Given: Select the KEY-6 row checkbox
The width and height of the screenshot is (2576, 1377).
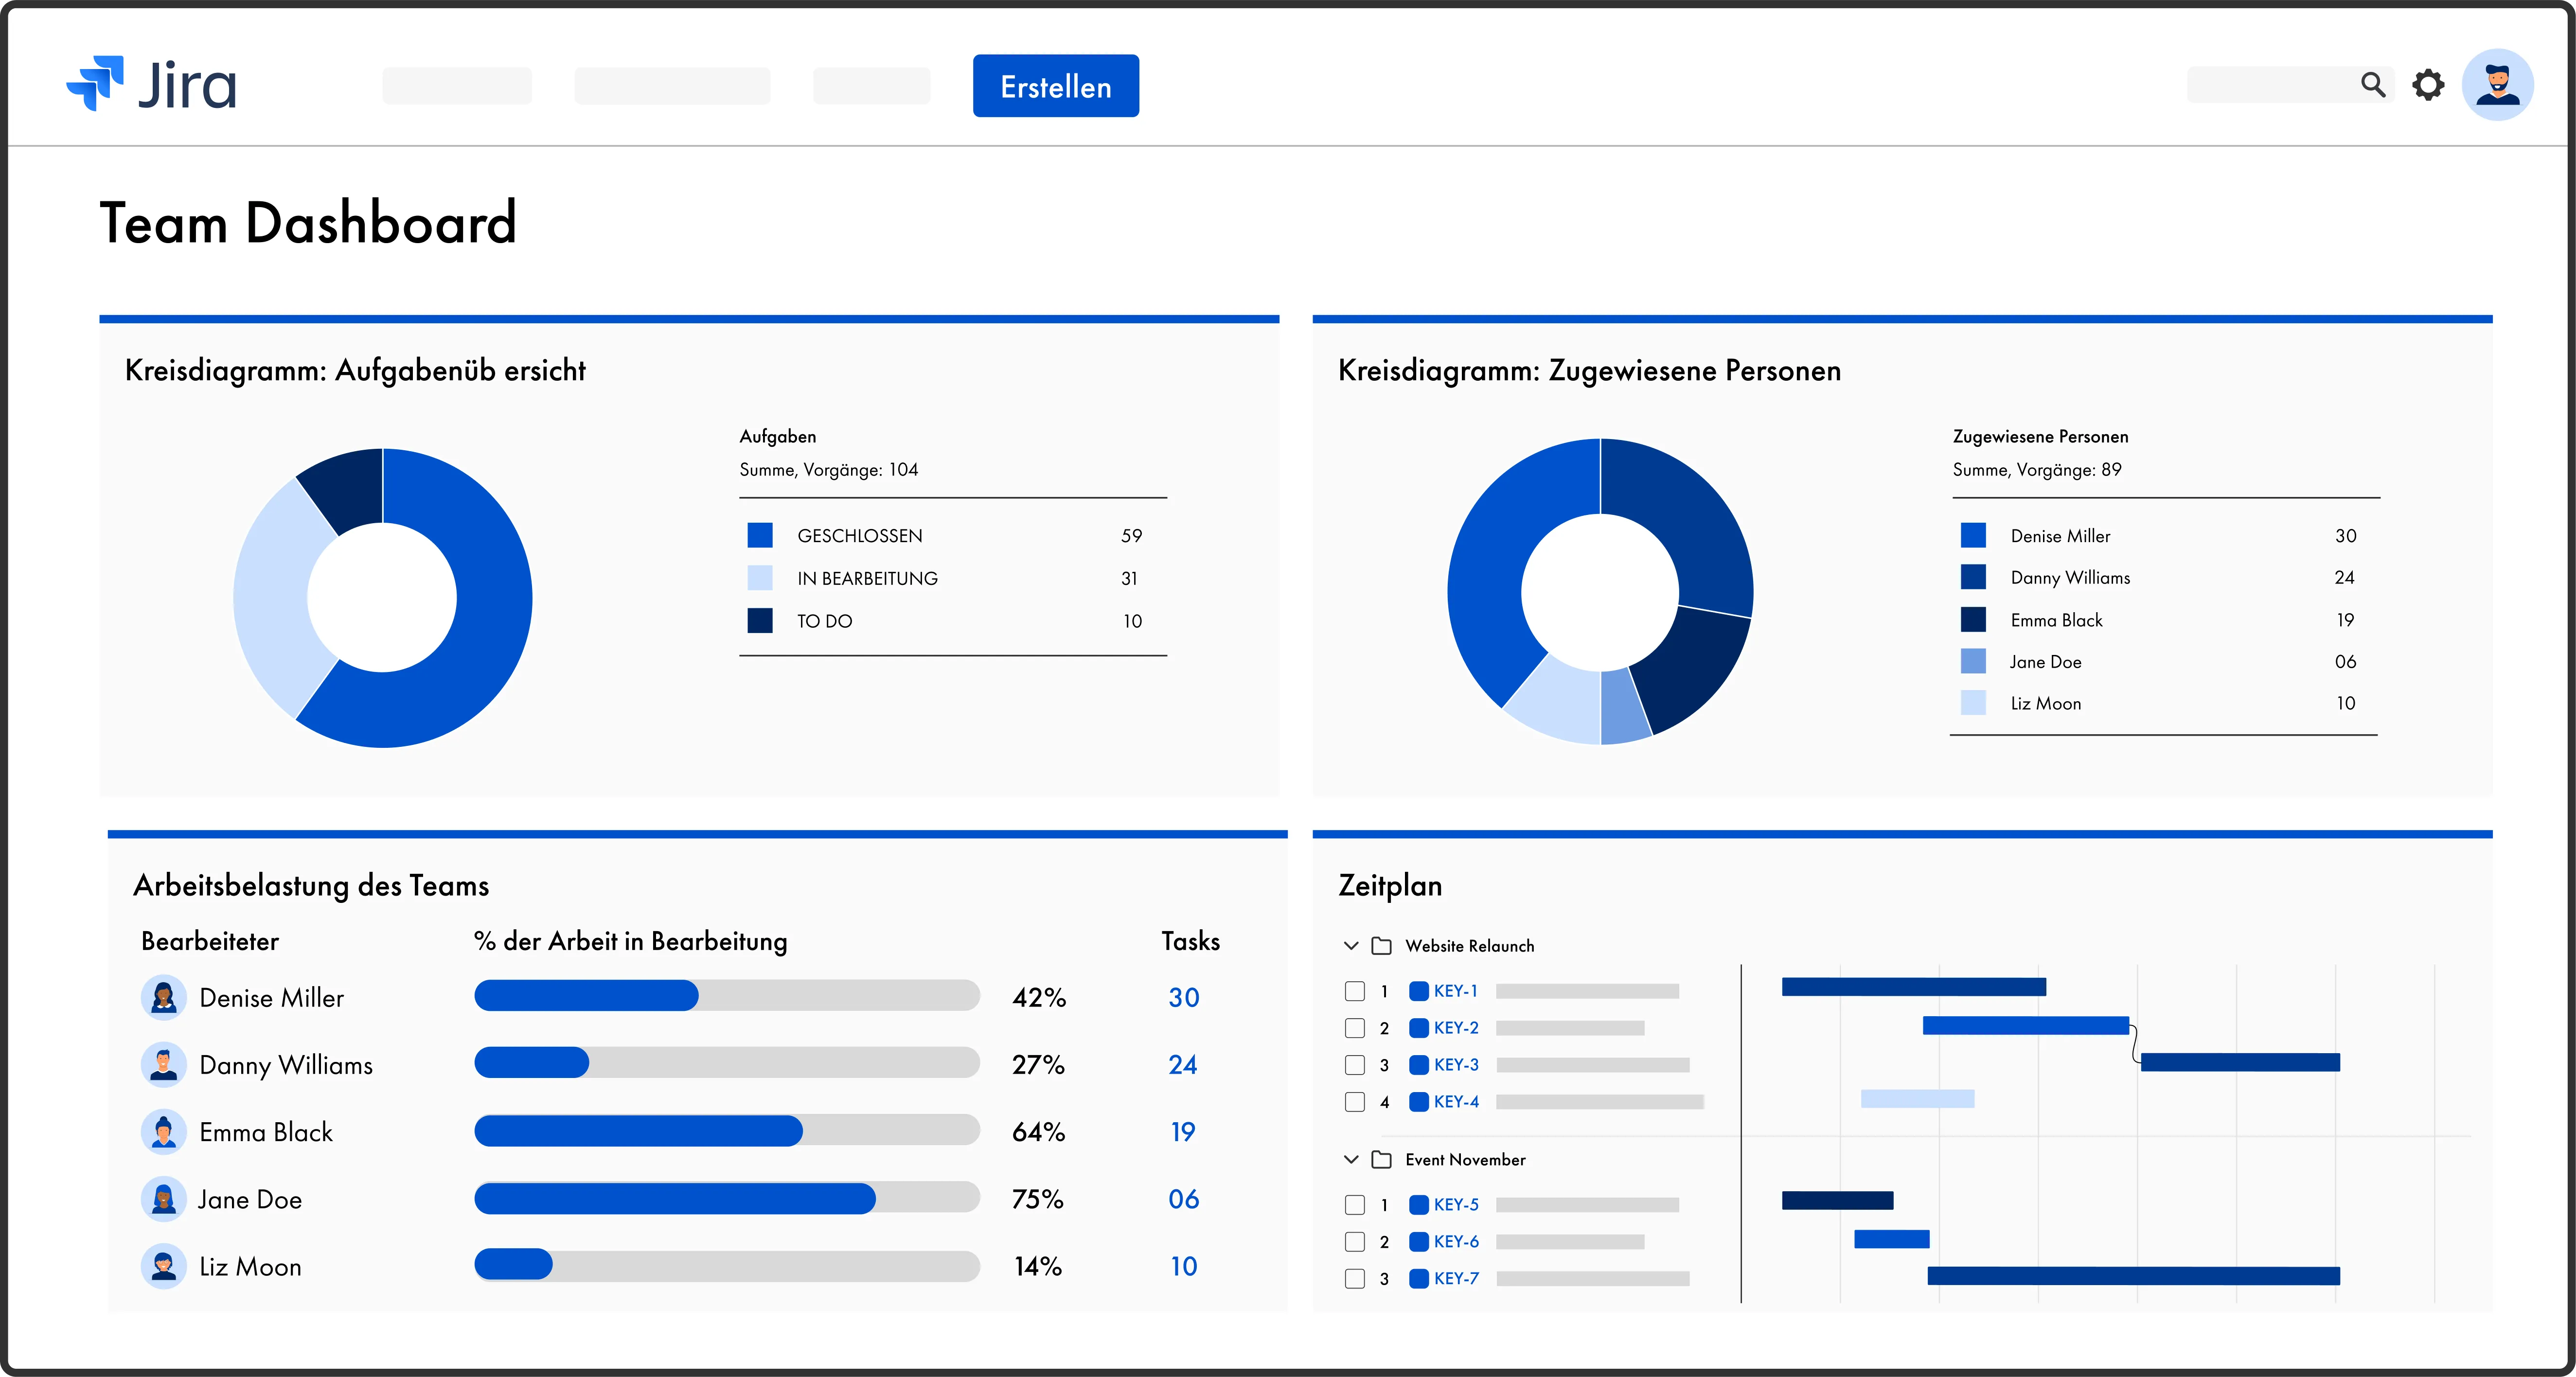Looking at the screenshot, I should [1355, 1242].
